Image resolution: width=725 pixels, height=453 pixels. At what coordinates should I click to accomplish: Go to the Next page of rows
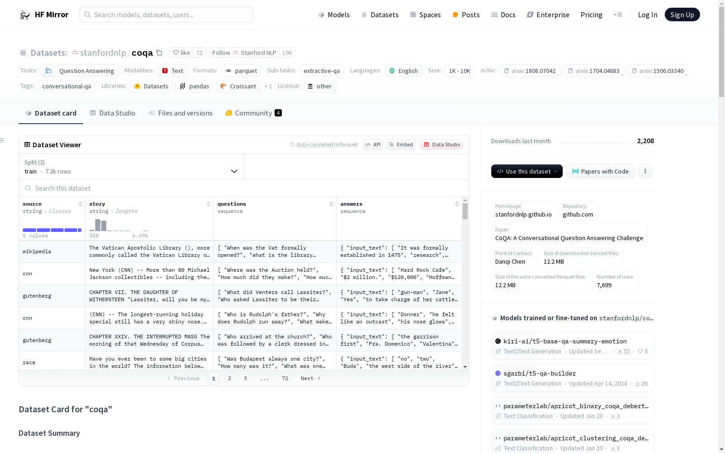tap(311, 378)
